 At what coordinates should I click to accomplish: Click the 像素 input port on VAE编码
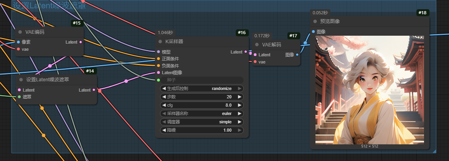19,42
